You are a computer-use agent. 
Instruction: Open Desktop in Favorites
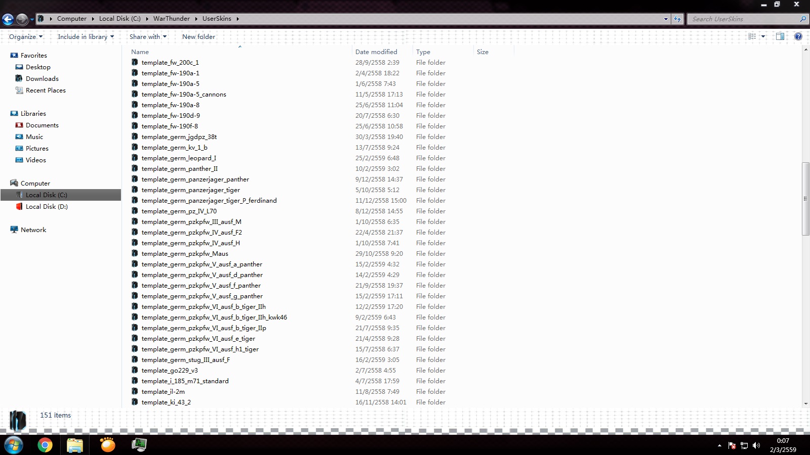click(38, 67)
